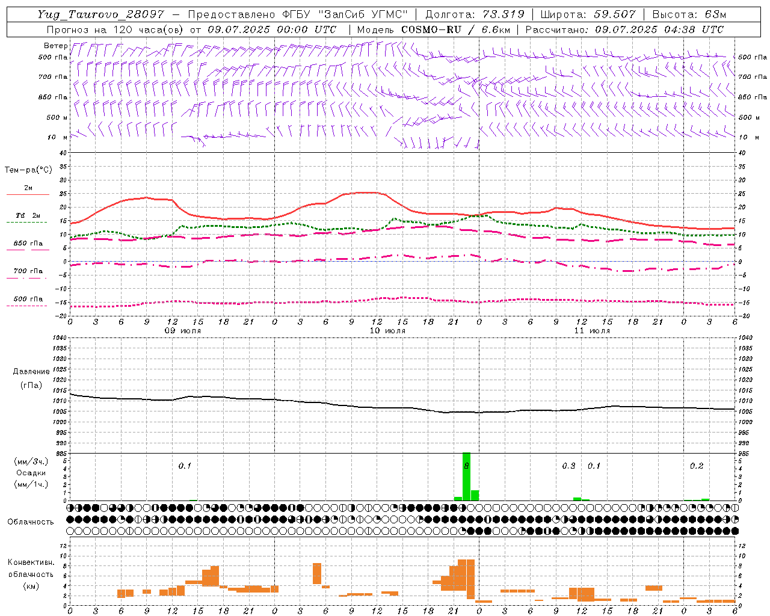Click the Конвективн. label
This screenshot has width=770, height=616.
tap(31, 562)
